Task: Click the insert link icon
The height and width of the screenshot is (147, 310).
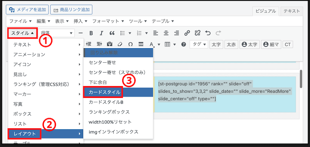Action: tap(187, 33)
